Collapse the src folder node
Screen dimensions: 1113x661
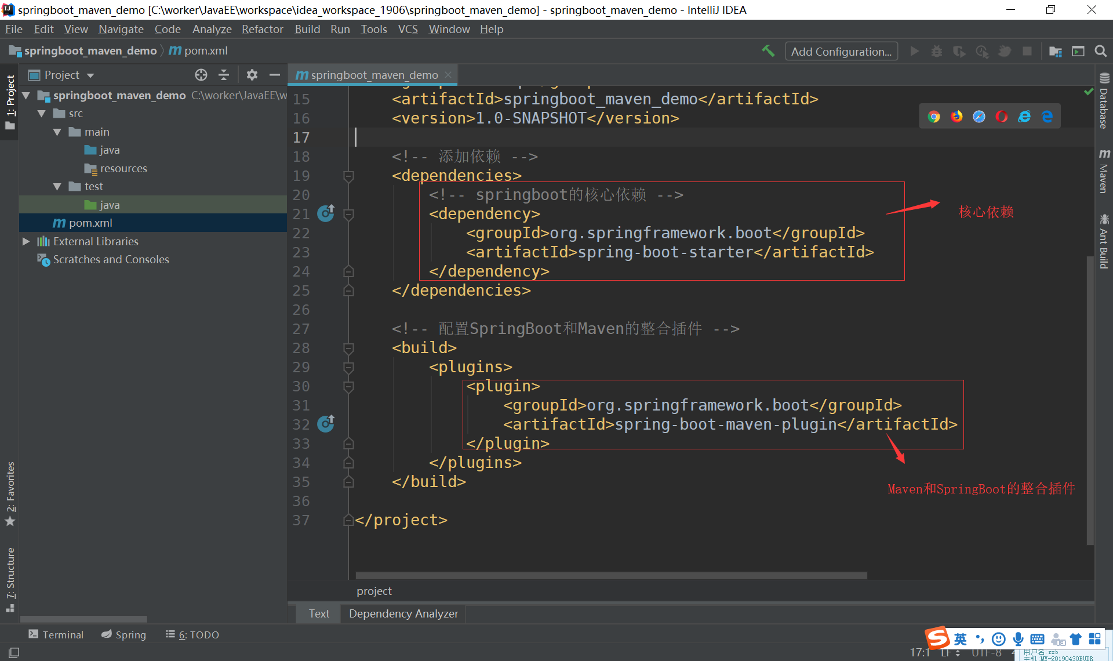click(x=42, y=114)
